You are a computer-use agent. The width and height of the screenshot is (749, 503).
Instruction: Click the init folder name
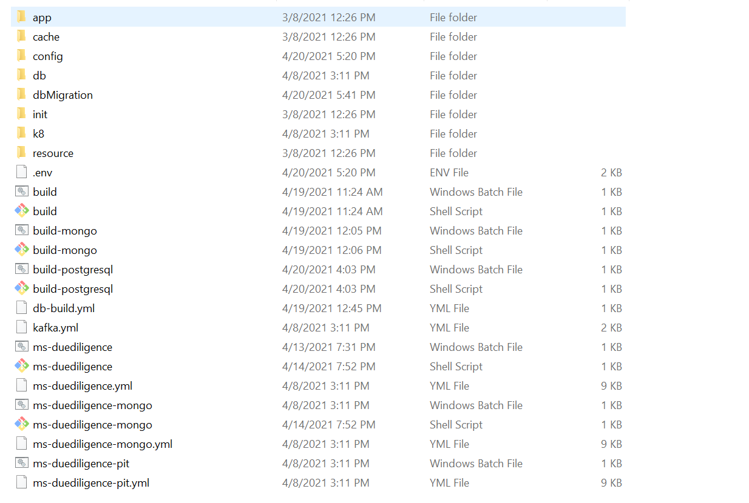40,115
